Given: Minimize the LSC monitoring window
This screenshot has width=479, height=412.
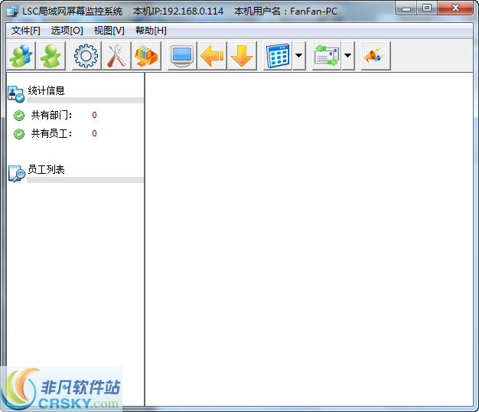Looking at the screenshot, I should 406,8.
